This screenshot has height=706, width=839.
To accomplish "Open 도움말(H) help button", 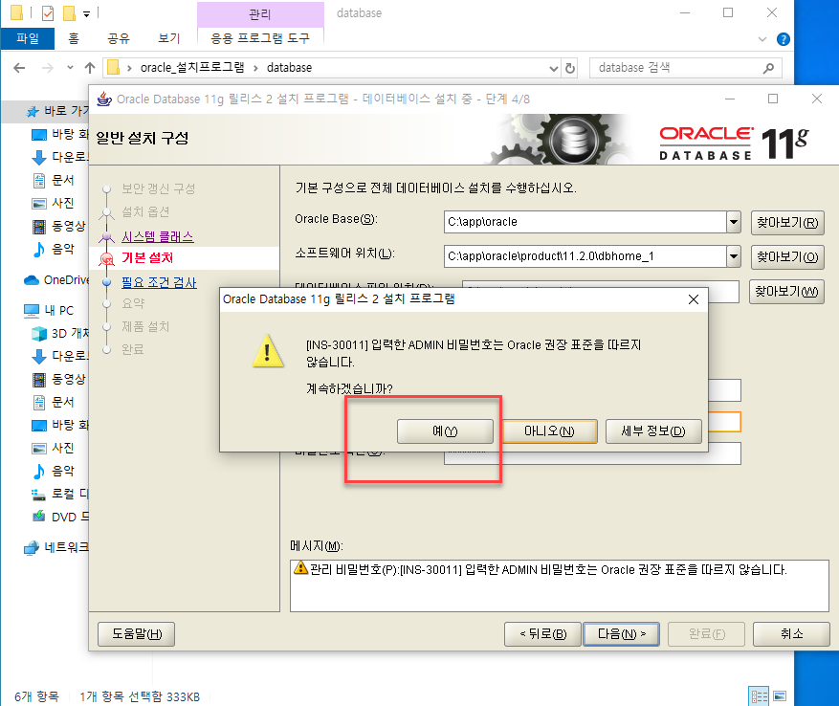I will [x=137, y=633].
